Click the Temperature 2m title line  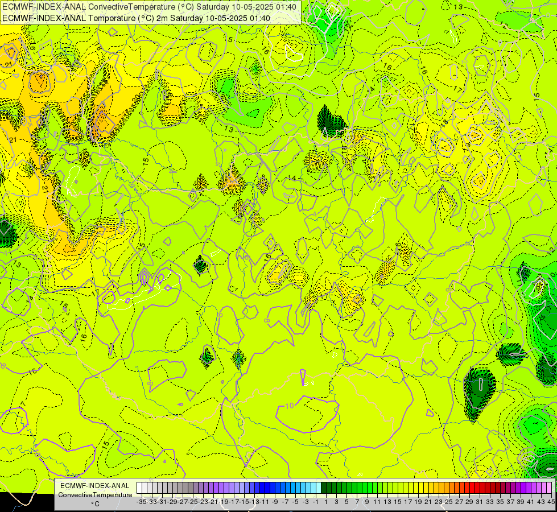point(136,18)
